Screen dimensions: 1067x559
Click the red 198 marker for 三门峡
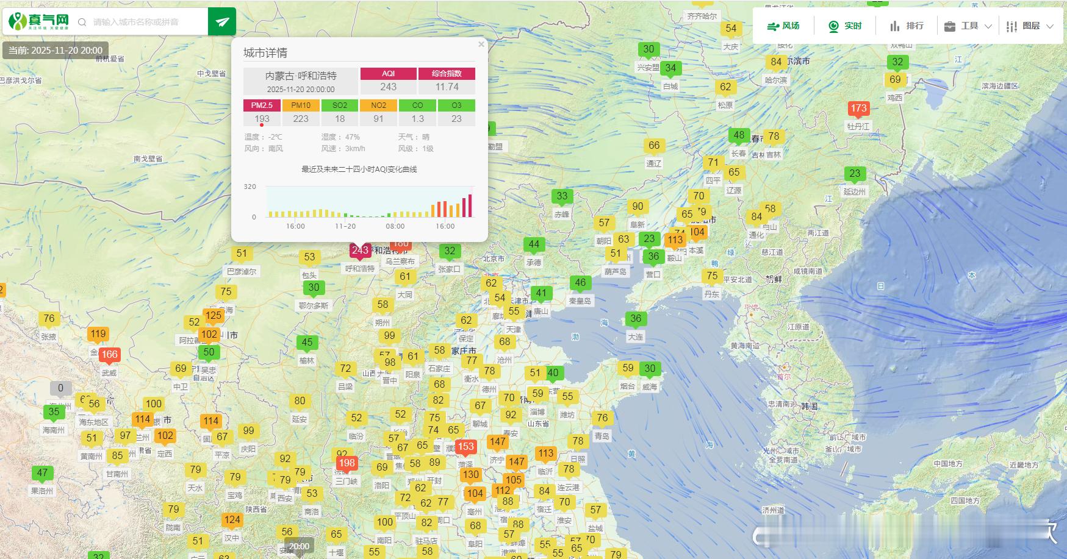coord(347,463)
